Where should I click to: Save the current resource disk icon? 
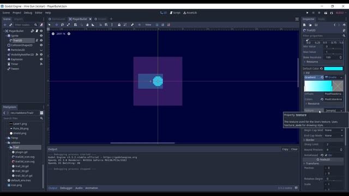click(316, 25)
